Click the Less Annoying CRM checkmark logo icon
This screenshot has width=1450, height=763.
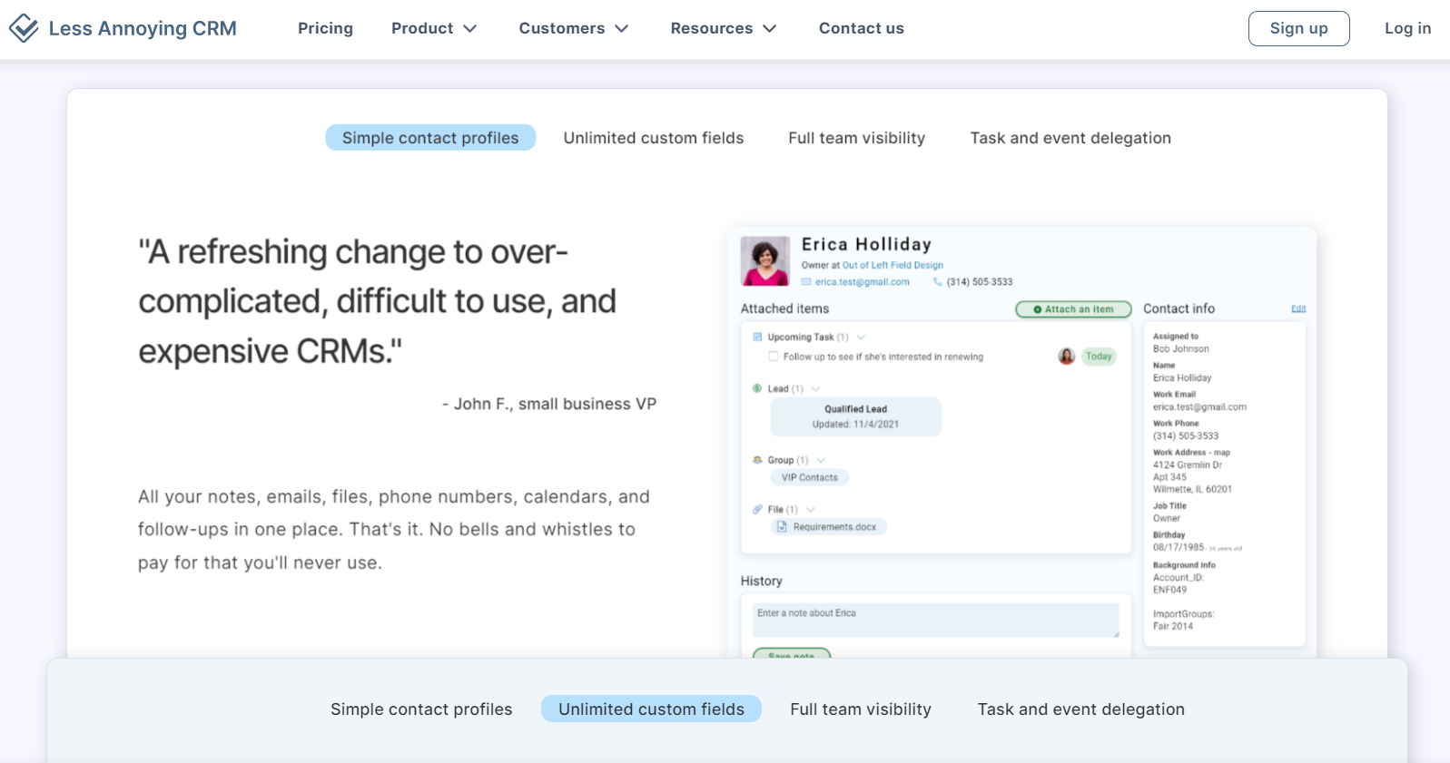point(24,28)
